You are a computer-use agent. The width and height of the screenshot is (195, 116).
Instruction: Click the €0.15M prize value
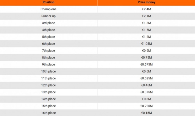[146, 113]
